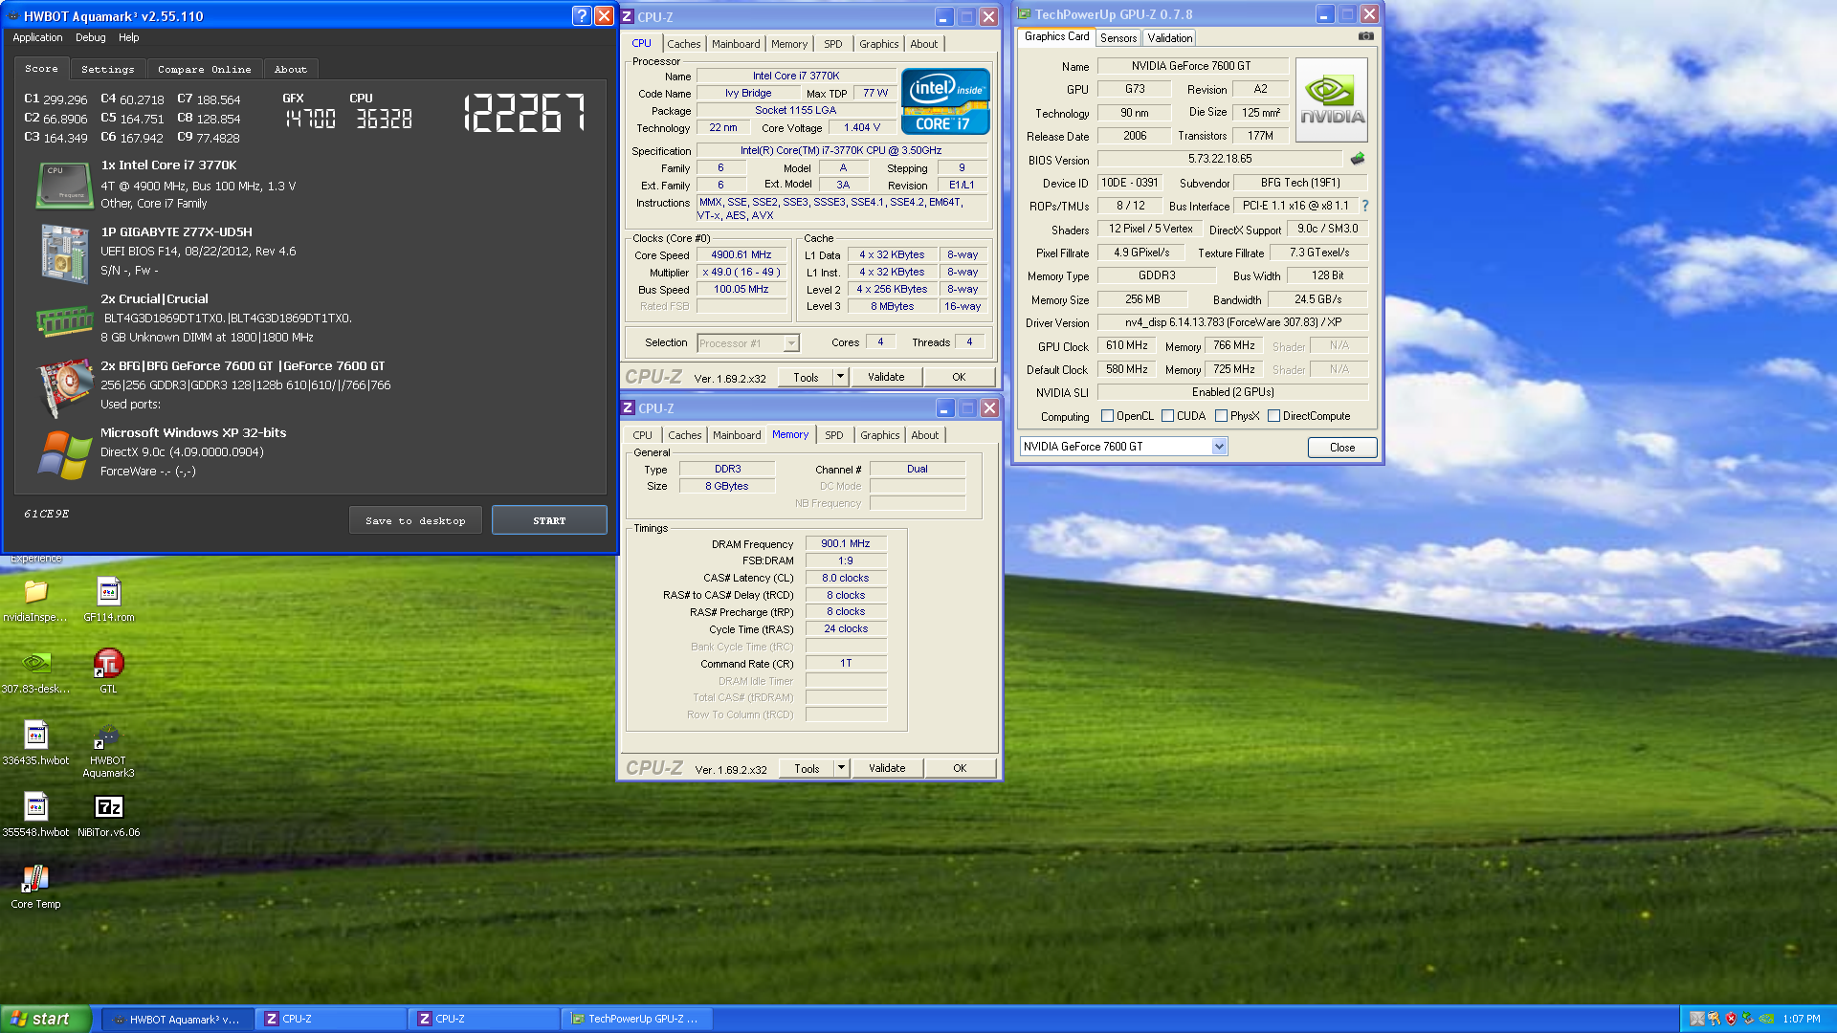Open Caches tab in upper CPU-Z
Image resolution: width=1837 pixels, height=1033 pixels.
click(x=684, y=44)
